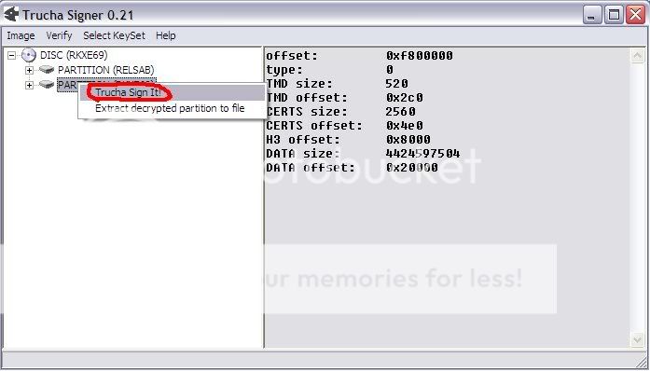Click the offset value 0xf800000
The height and width of the screenshot is (371, 650).
click(x=420, y=56)
